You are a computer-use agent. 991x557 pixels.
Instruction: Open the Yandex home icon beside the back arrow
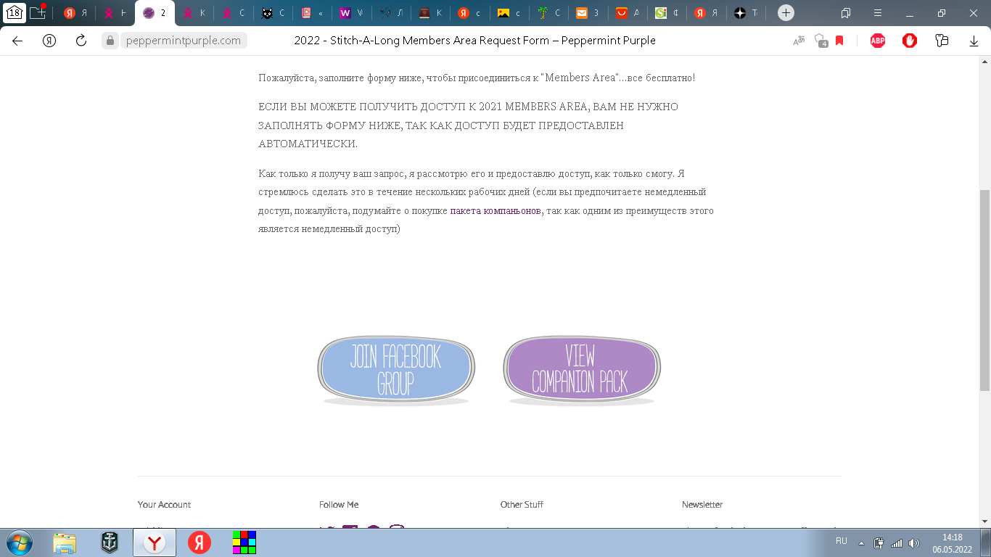click(x=49, y=41)
